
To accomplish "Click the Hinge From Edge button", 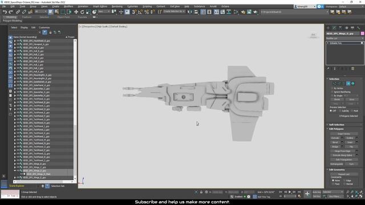I will pos(343,151).
